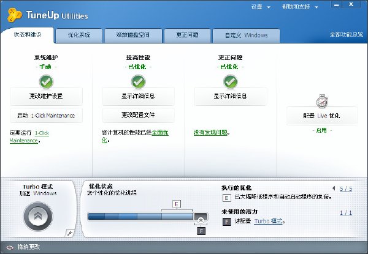
Task: Click the green checkmark under 系统维护
Action: (46, 81)
